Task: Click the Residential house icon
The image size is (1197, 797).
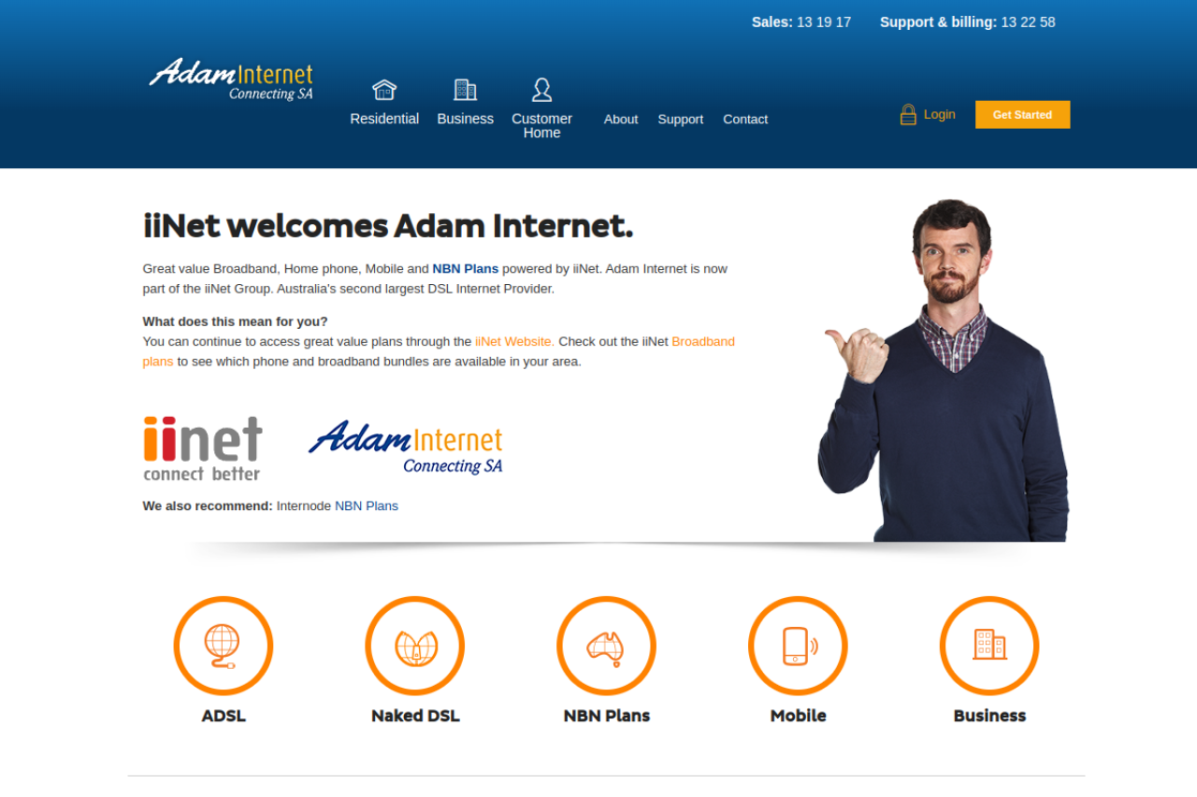Action: pyautogui.click(x=384, y=90)
